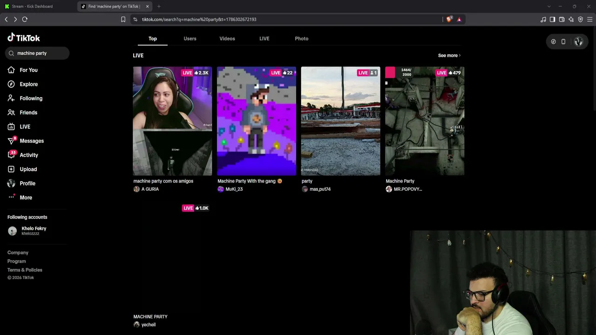This screenshot has width=596, height=335.
Task: Close the TikTok browser tab
Action: pos(147,7)
